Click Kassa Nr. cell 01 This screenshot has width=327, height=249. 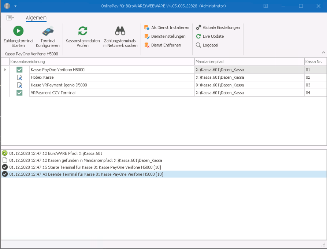click(316, 70)
